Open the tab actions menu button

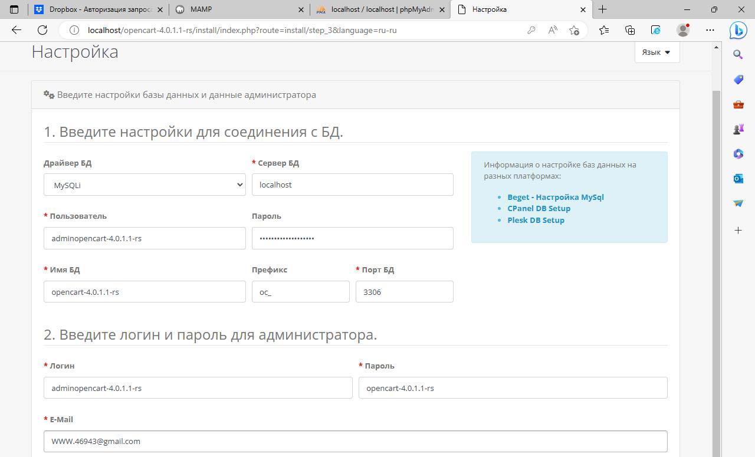pyautogui.click(x=15, y=9)
